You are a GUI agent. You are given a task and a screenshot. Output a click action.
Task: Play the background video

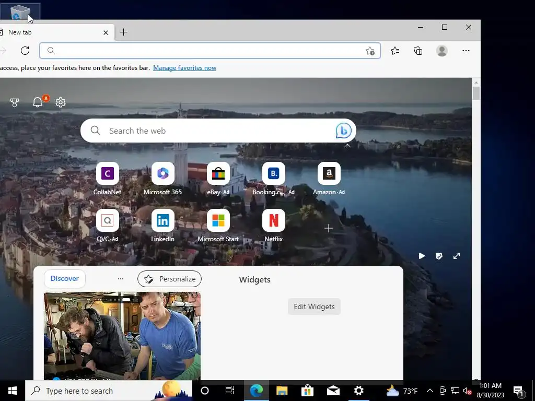422,256
